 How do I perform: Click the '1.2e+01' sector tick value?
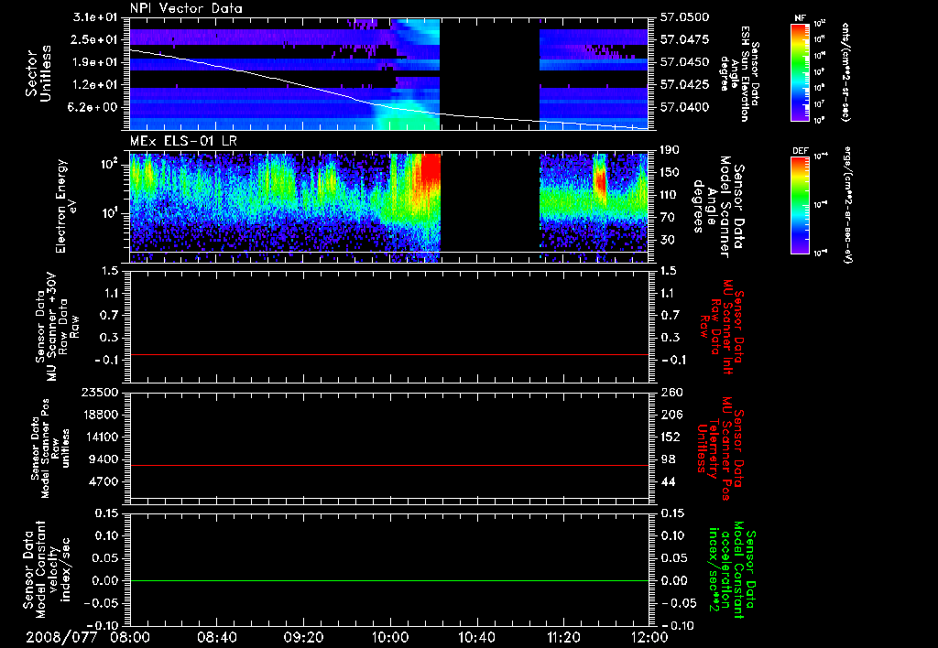click(95, 84)
